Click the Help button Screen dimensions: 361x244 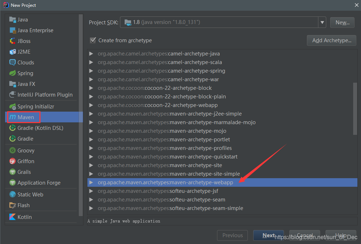point(341,235)
